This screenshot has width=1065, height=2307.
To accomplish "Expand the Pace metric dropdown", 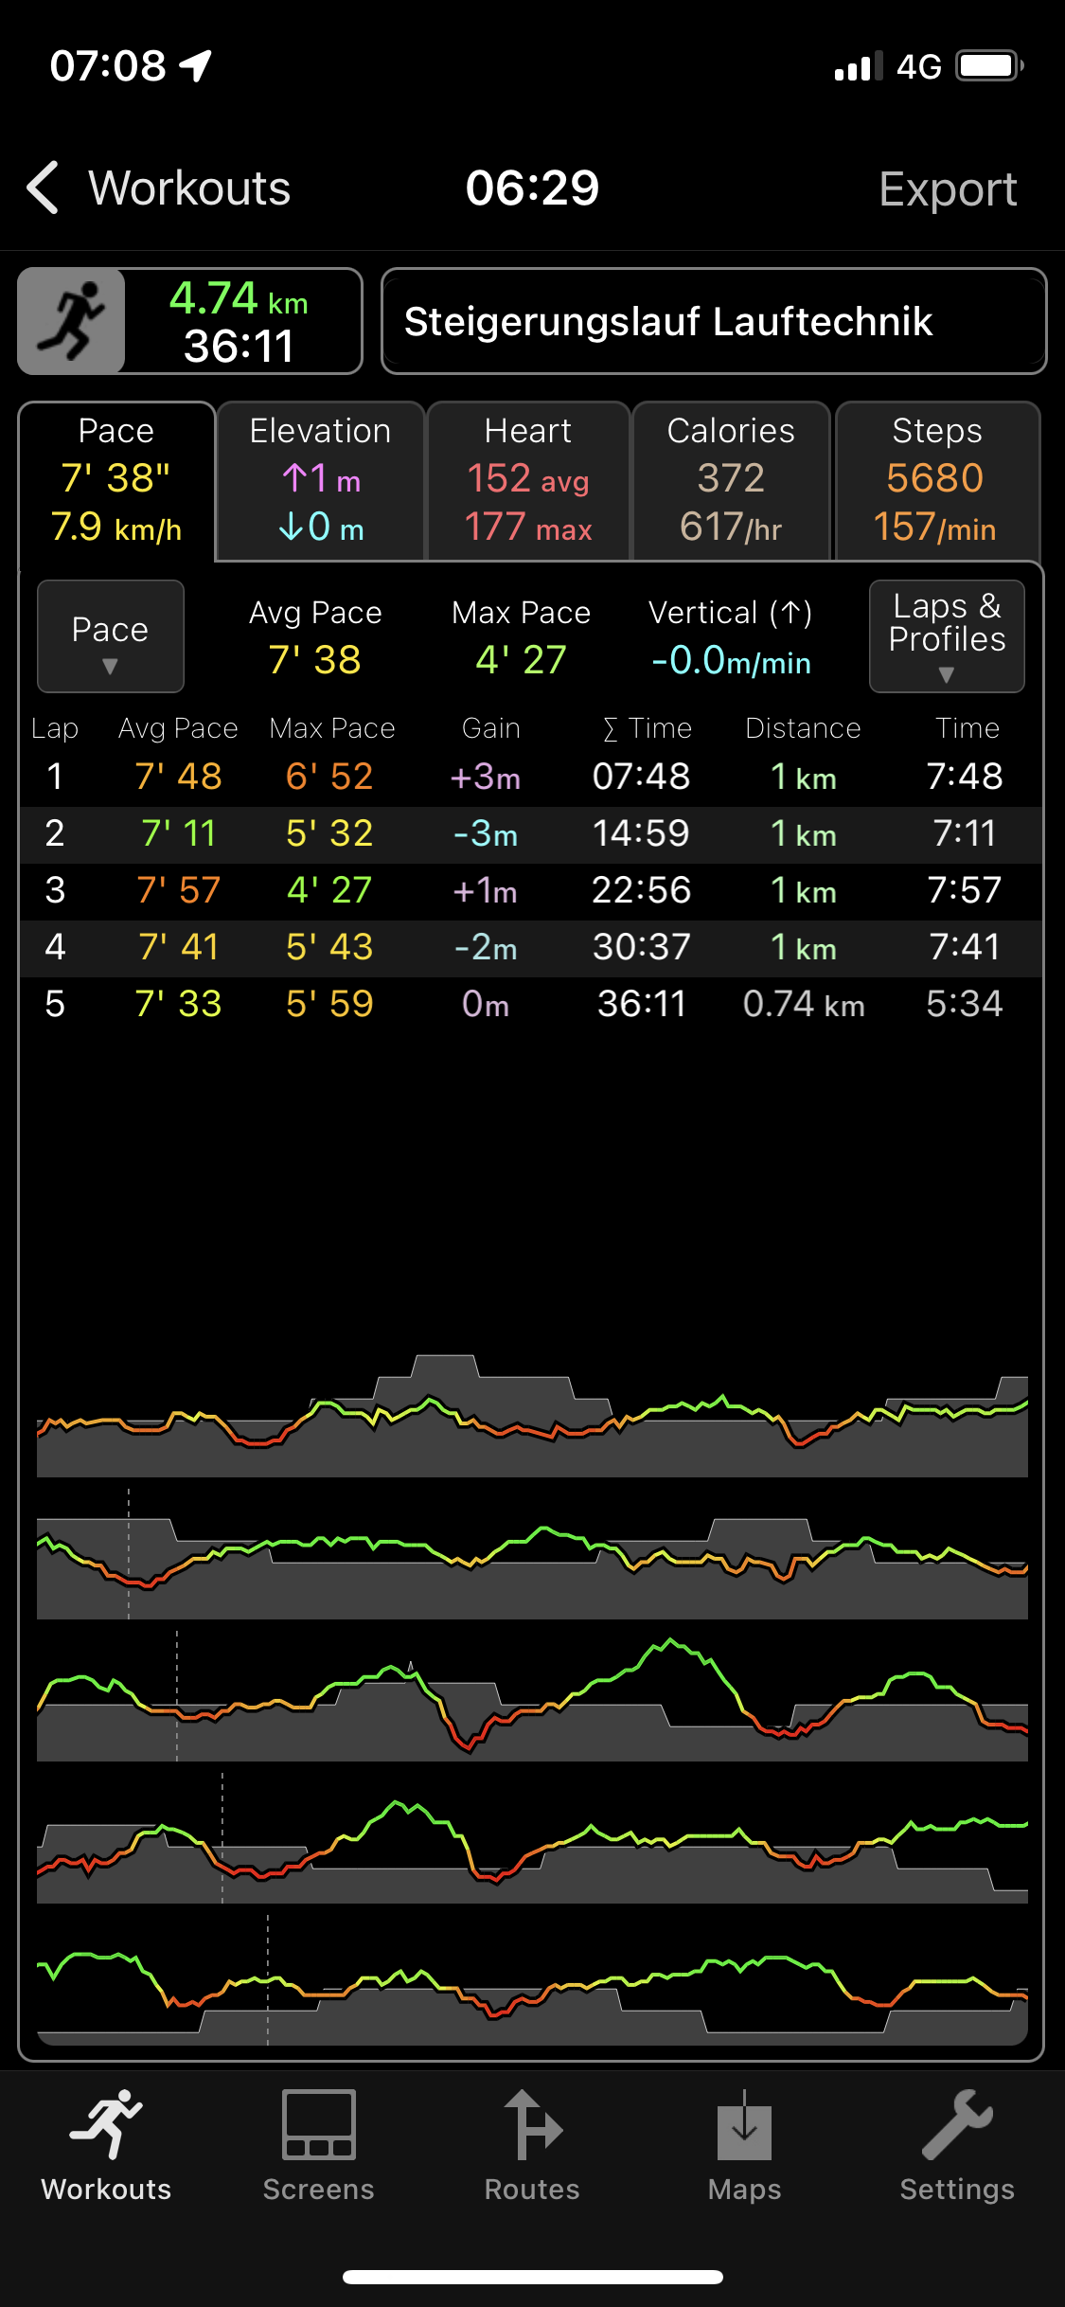I will pyautogui.click(x=110, y=636).
